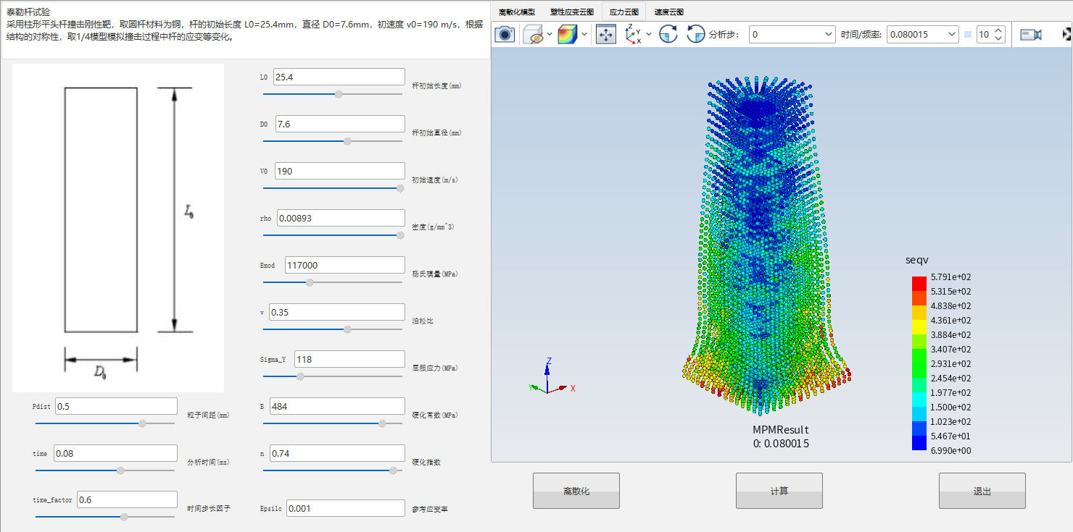The height and width of the screenshot is (532, 1073).
Task: Click the rho slider handle
Action: click(x=399, y=235)
